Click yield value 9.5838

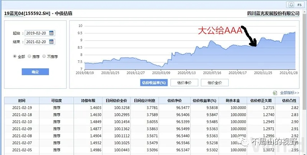tap(212, 108)
